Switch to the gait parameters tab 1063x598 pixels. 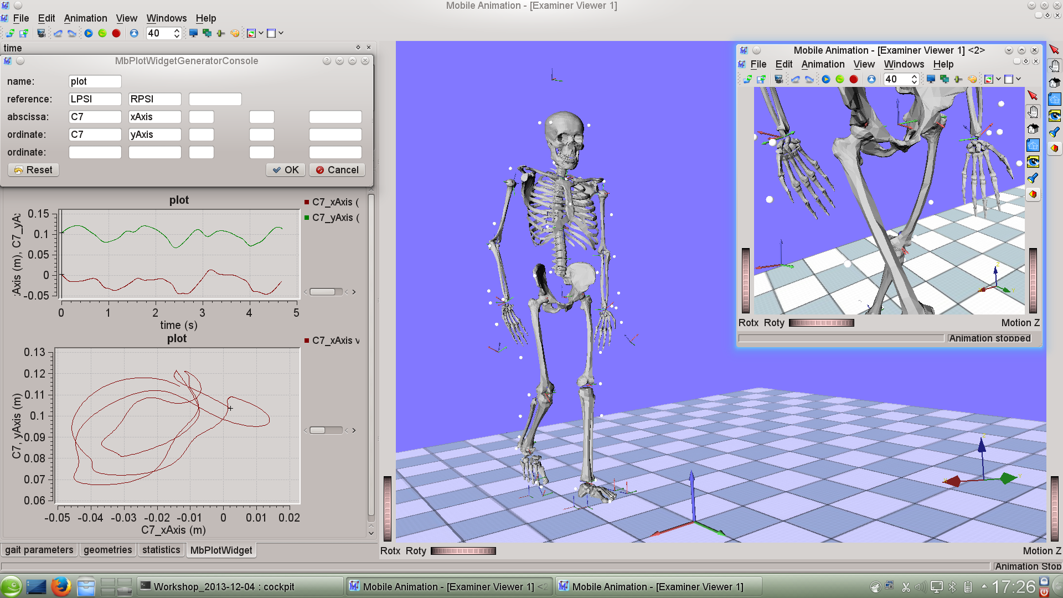tap(39, 550)
